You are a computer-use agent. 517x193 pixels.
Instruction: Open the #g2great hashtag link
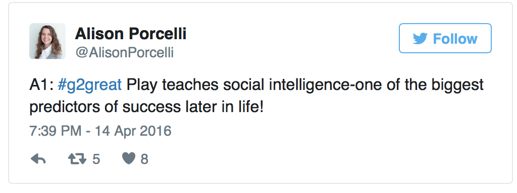[x=89, y=85]
